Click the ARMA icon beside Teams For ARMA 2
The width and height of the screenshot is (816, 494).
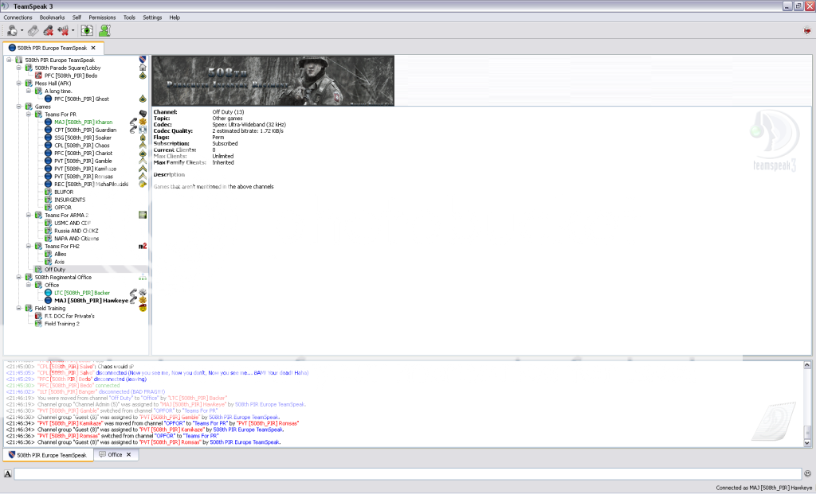click(143, 215)
